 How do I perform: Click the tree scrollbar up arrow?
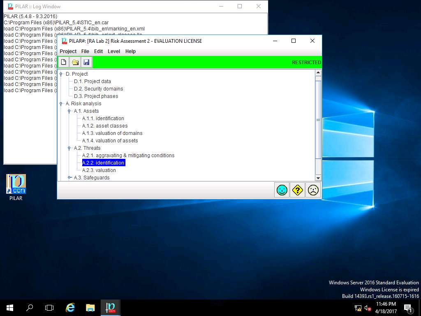pos(318,72)
